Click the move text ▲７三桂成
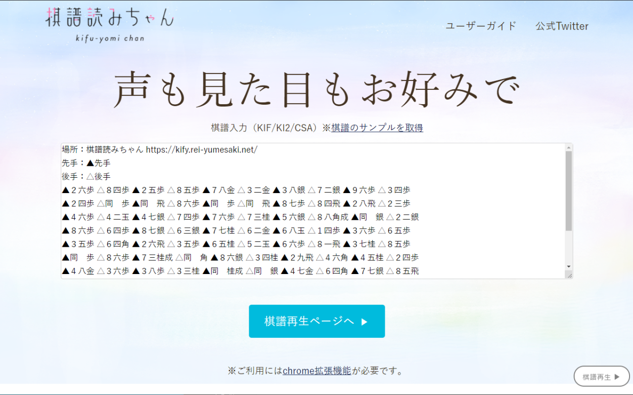Image resolution: width=633 pixels, height=395 pixels. click(x=152, y=257)
